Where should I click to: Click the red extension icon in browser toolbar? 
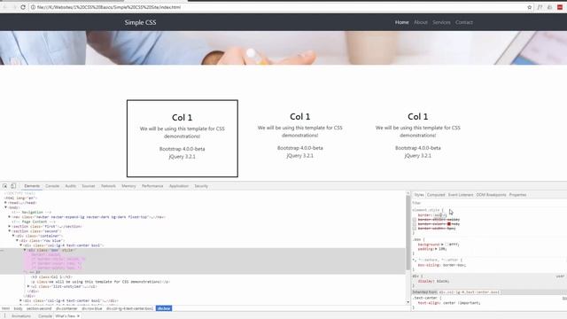(x=560, y=7)
